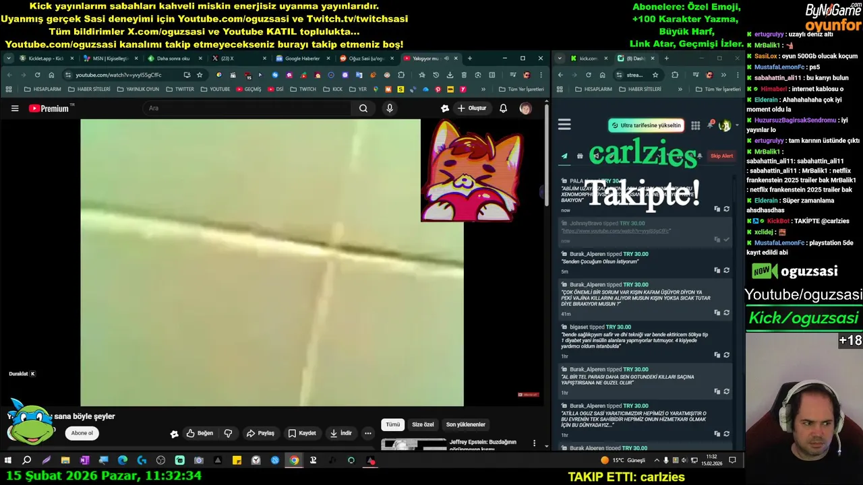The width and height of the screenshot is (863, 485).
Task: Expand hidden bookmarks chevron in left browser
Action: [483, 89]
